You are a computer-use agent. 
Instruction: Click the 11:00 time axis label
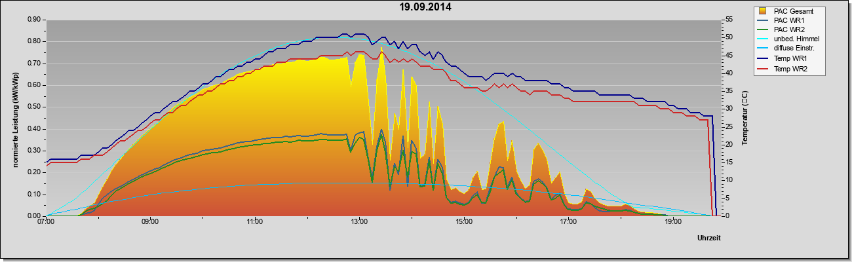(x=255, y=223)
